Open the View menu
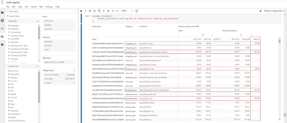Viewport: 287px width, 123px height. [x=20, y=7]
